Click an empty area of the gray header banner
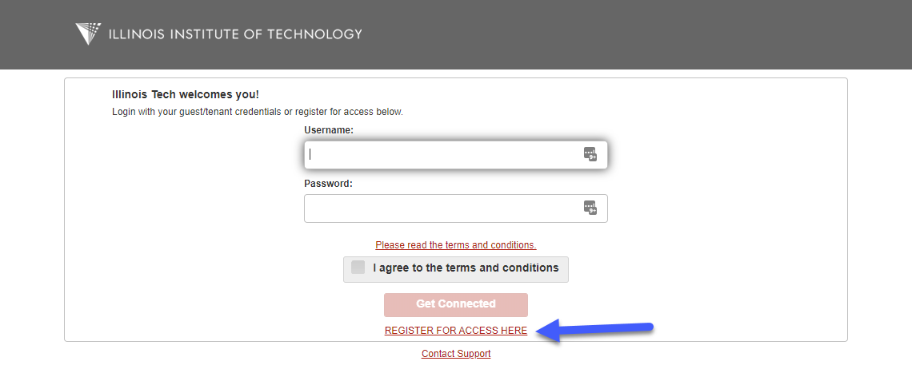 click(640, 35)
